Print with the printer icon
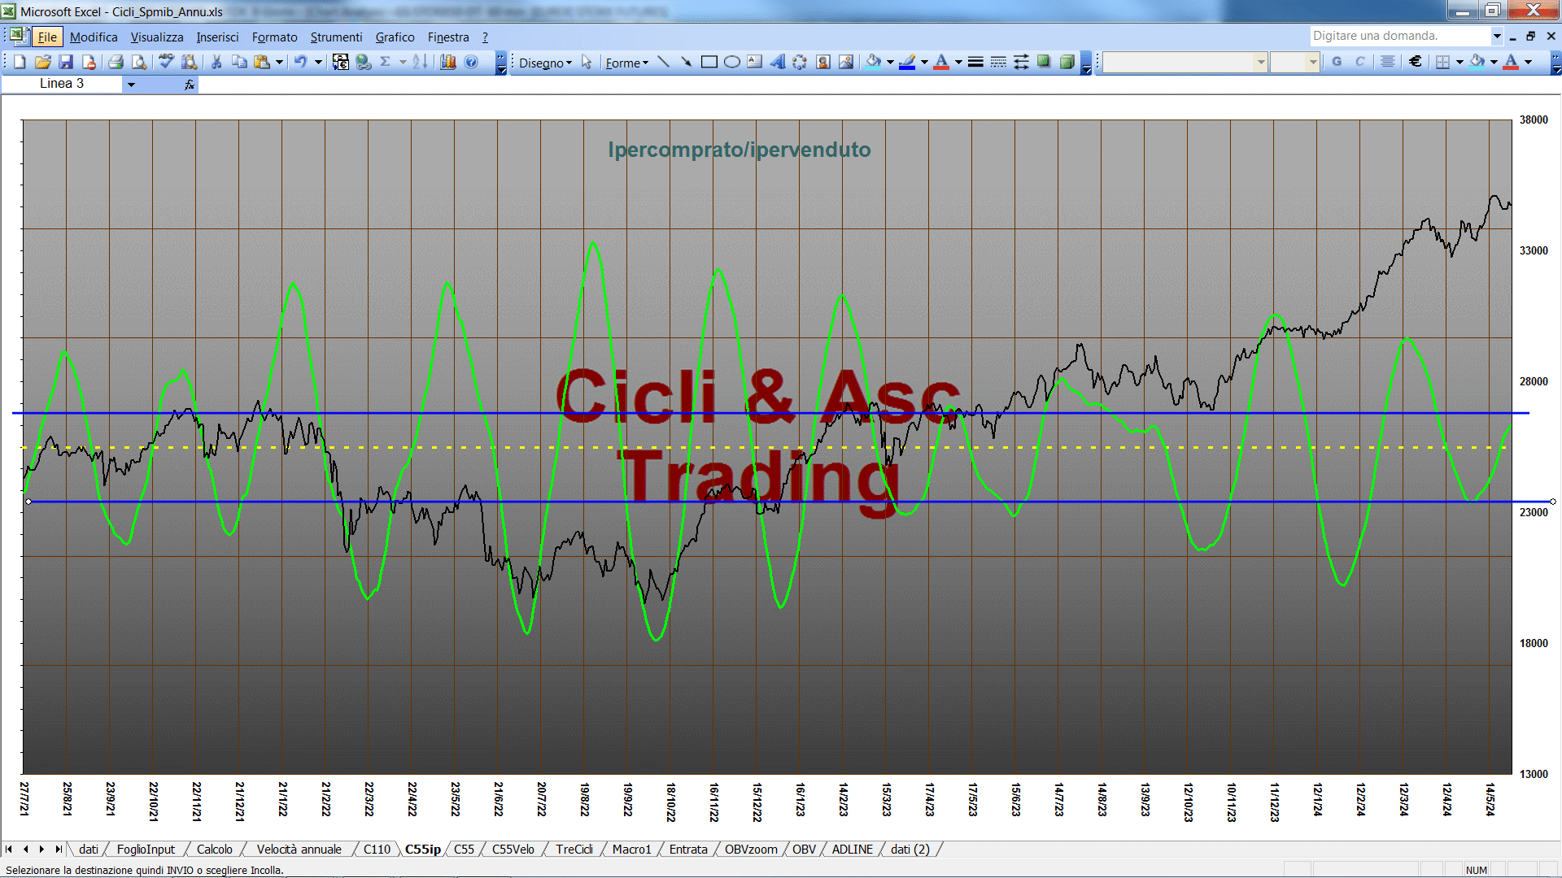This screenshot has width=1562, height=878. 116,62
